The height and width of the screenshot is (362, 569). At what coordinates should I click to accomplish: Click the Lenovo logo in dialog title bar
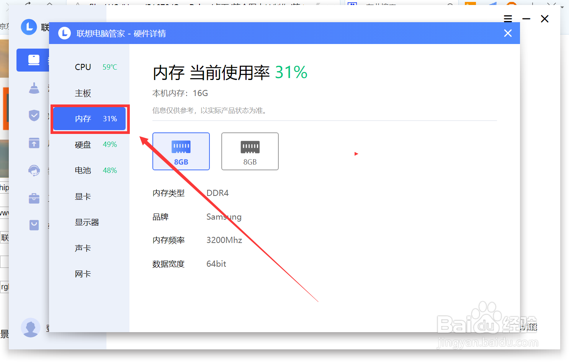(x=64, y=33)
